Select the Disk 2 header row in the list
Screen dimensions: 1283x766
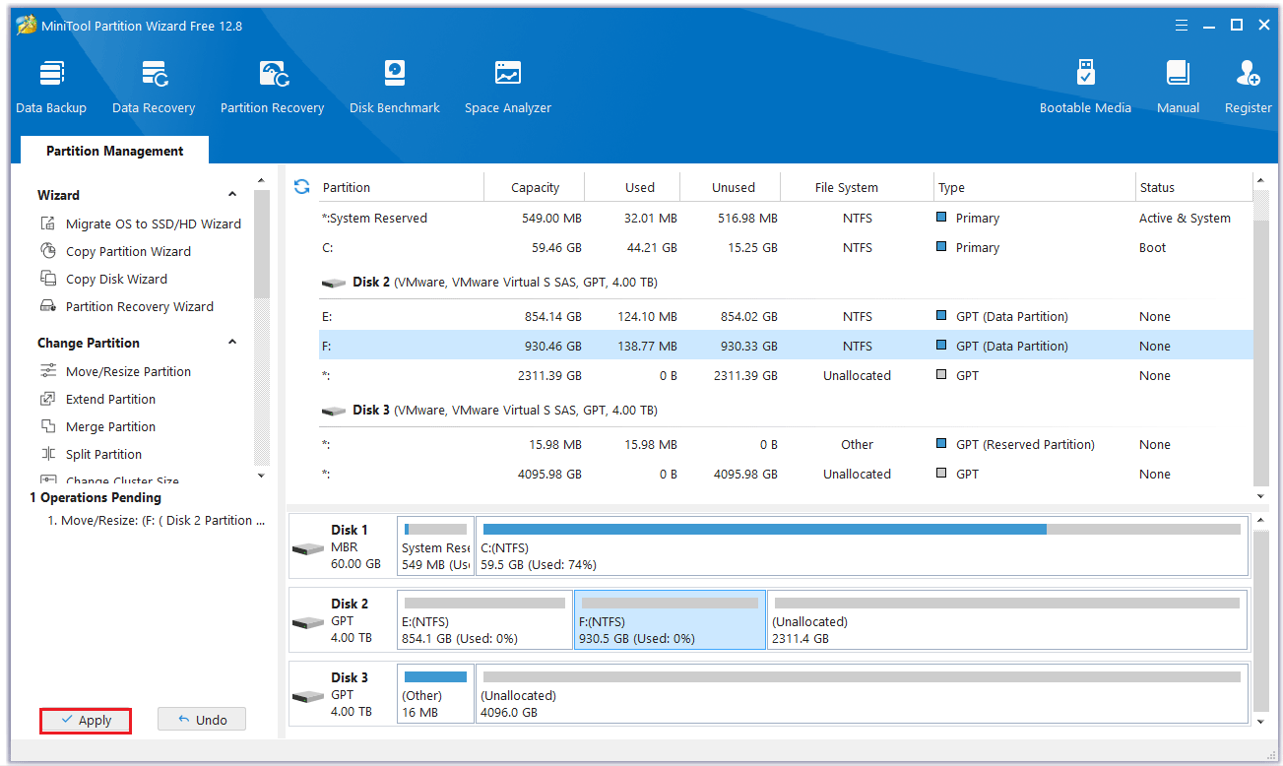(x=785, y=283)
